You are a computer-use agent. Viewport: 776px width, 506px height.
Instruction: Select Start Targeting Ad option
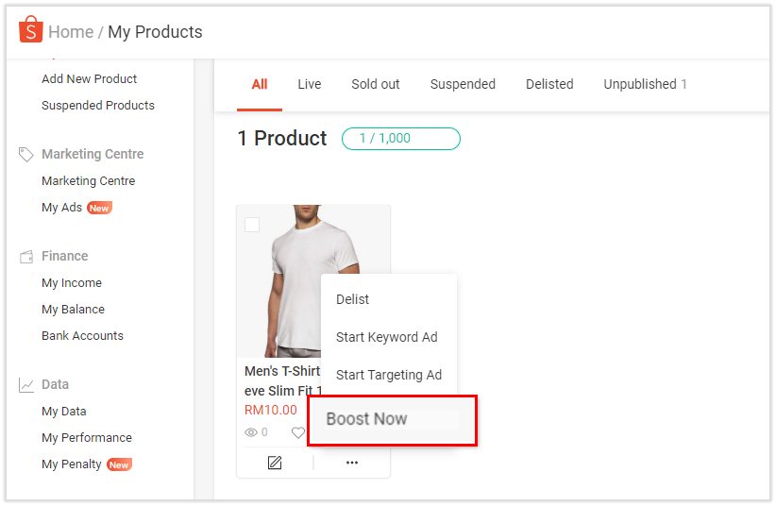tap(389, 375)
